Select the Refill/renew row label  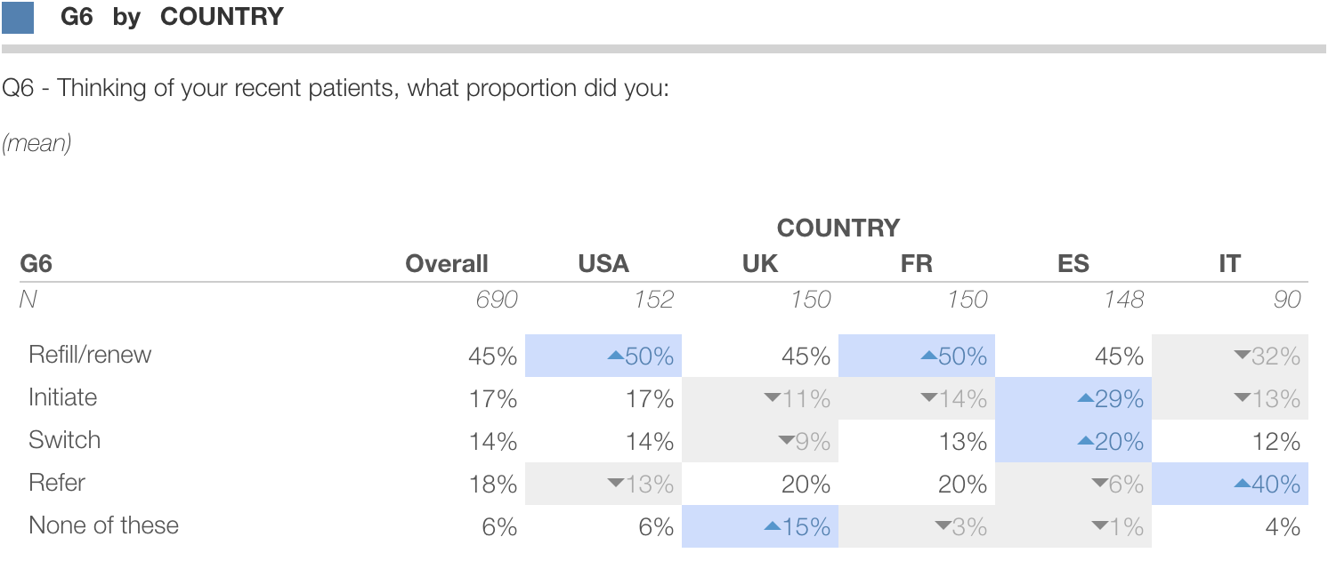coord(90,355)
